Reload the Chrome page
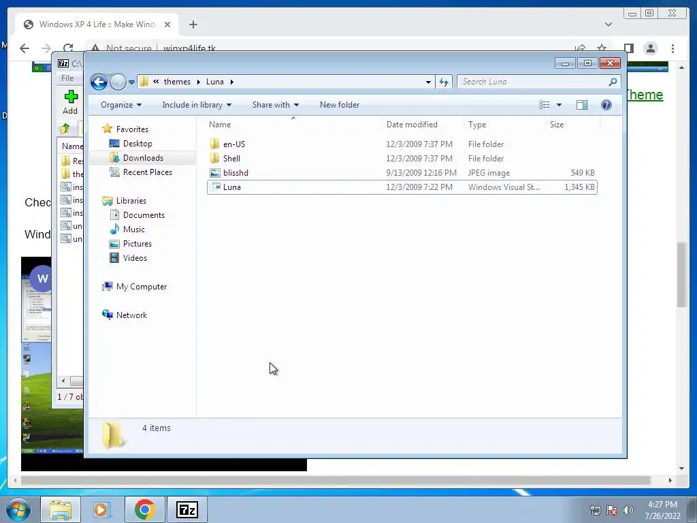This screenshot has width=697, height=523. [68, 48]
